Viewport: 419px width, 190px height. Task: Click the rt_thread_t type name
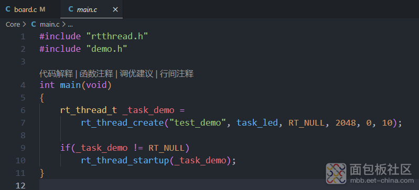click(x=89, y=110)
